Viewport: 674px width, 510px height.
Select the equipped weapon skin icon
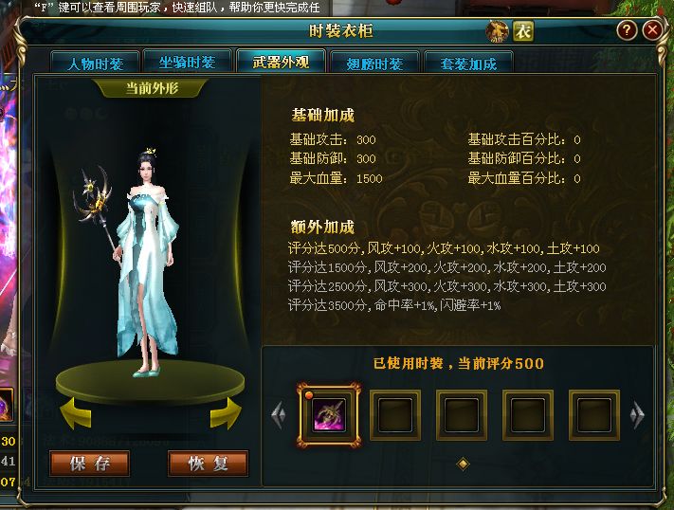(x=329, y=414)
